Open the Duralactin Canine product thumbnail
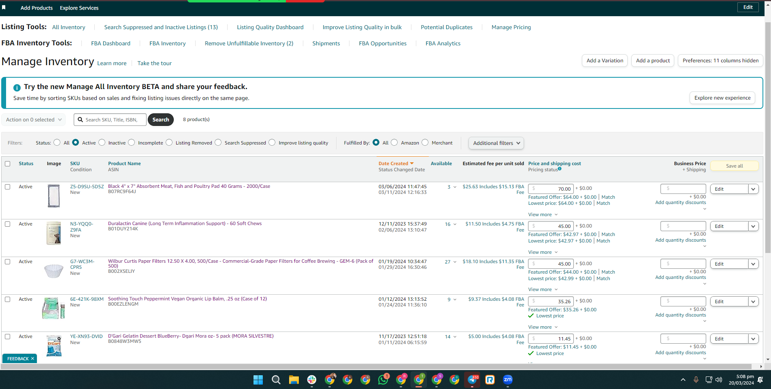771x389 pixels. click(x=53, y=233)
